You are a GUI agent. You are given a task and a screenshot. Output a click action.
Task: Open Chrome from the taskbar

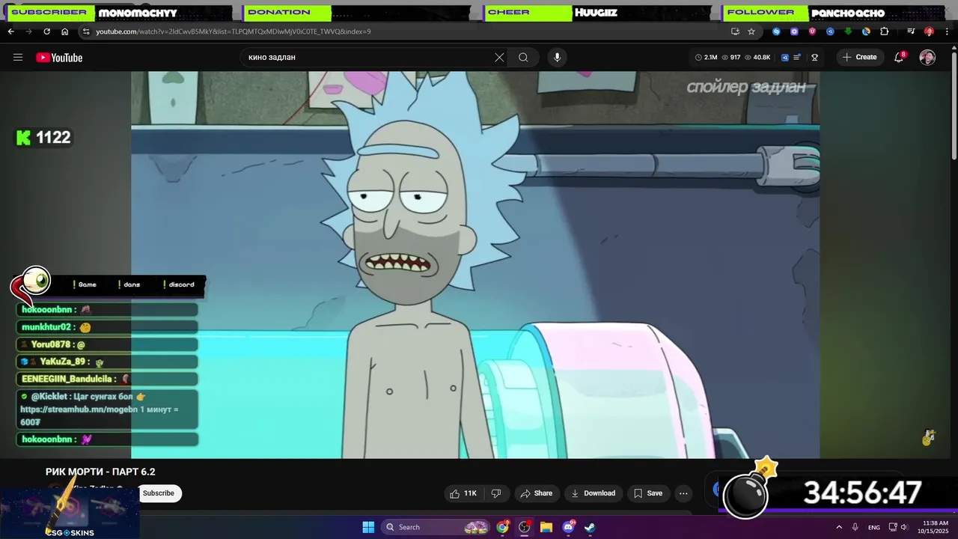coord(503,527)
